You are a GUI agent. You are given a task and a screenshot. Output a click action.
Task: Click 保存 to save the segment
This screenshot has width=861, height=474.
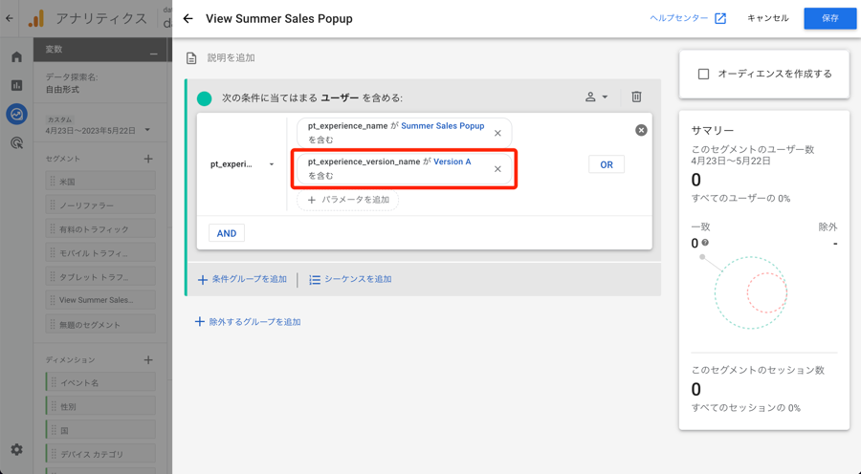pyautogui.click(x=829, y=18)
